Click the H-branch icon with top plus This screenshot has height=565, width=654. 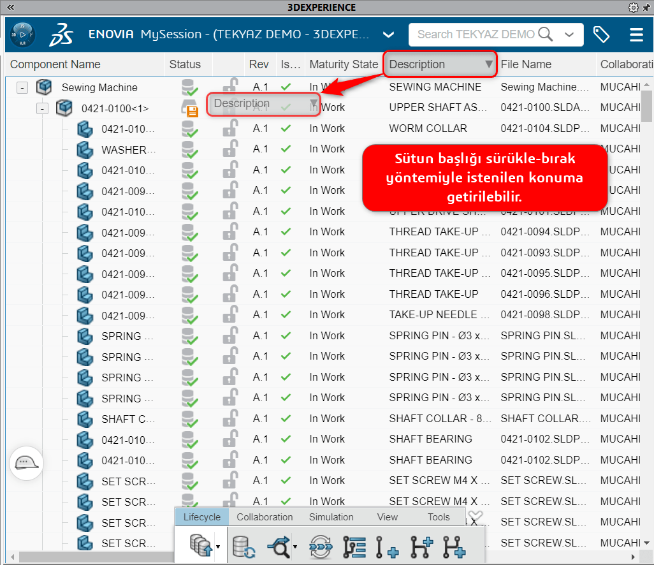click(x=422, y=547)
